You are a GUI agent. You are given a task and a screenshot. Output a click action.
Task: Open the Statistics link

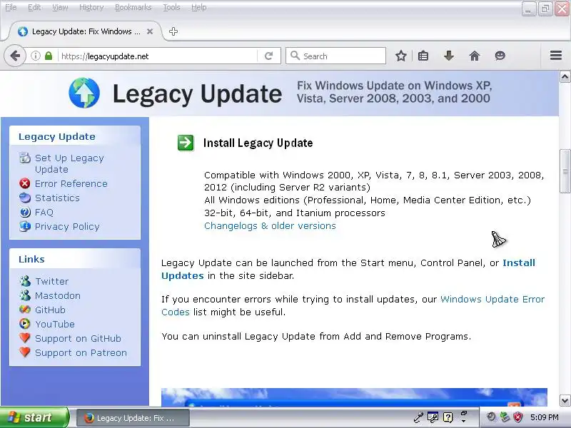tap(57, 198)
